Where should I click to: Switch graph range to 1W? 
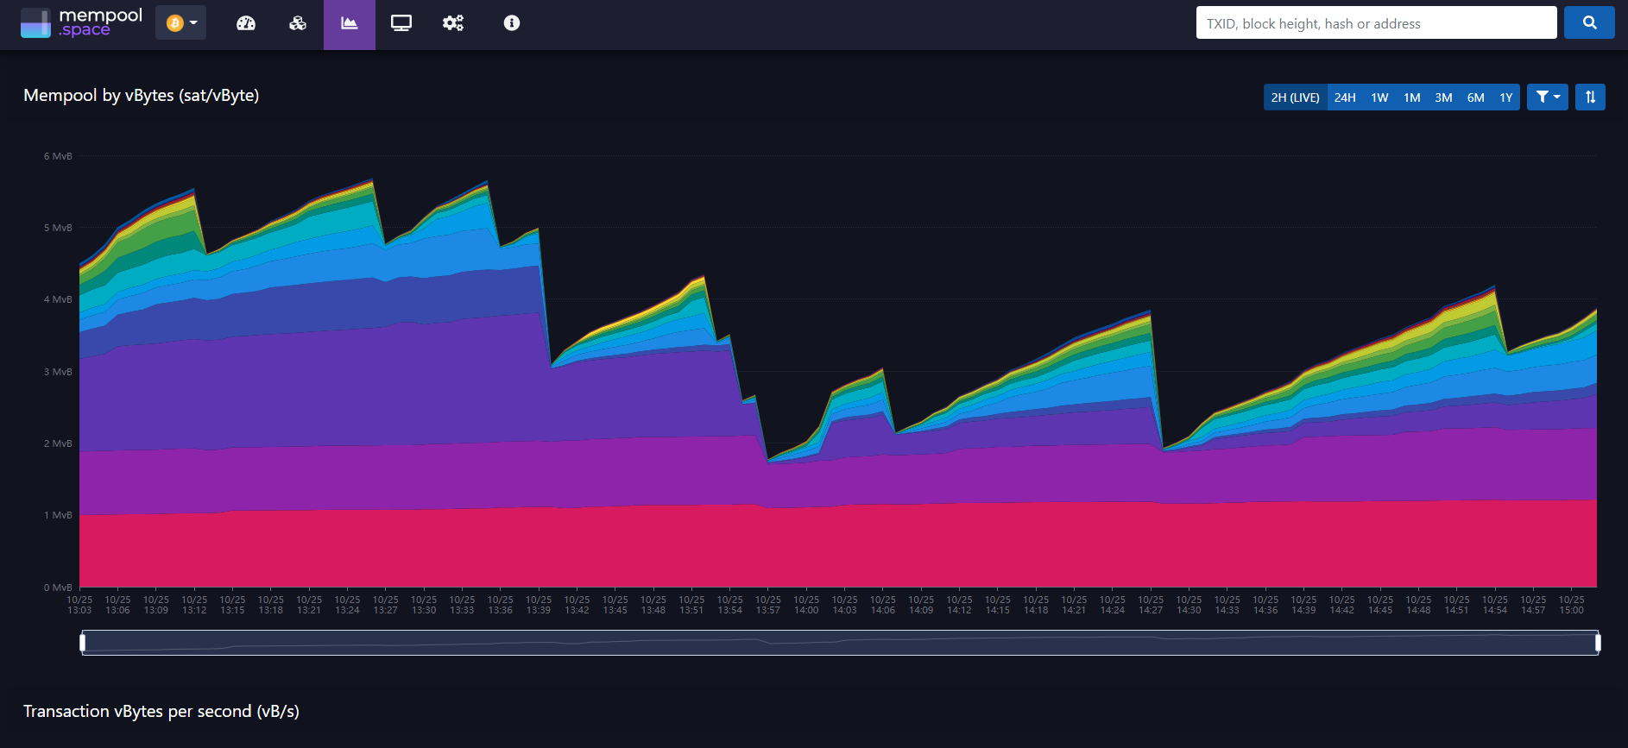click(1379, 97)
